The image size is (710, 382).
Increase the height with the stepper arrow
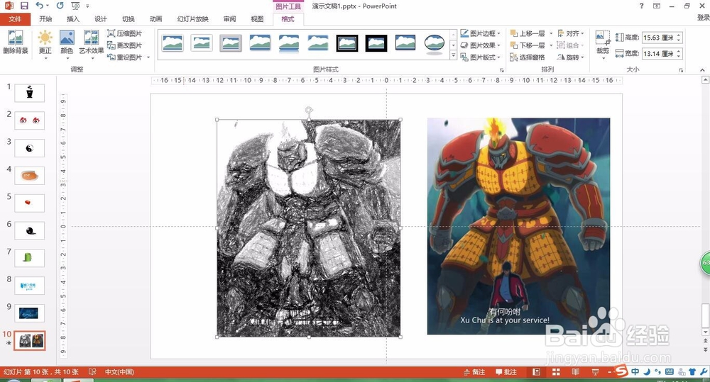tap(679, 35)
